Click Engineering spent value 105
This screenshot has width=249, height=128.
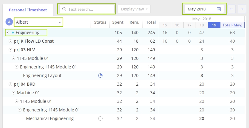(x=118, y=33)
